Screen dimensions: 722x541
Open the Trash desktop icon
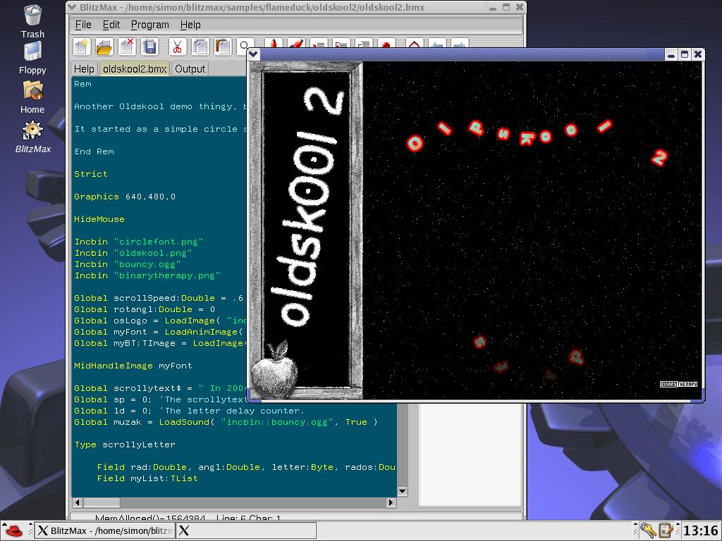point(32,21)
